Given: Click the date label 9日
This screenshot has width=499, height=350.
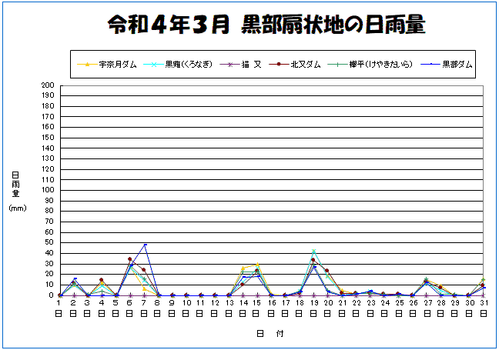Looking at the screenshot, I should [172, 308].
